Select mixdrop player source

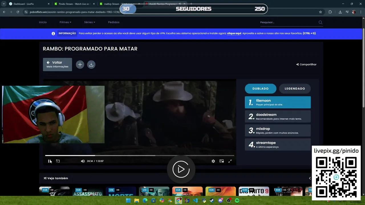pos(278,130)
